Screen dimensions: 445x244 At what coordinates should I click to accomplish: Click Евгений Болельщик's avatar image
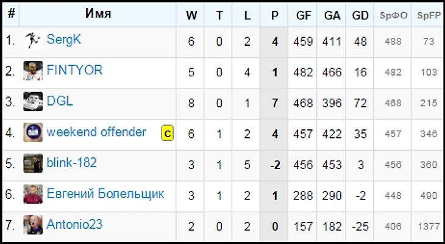point(33,195)
